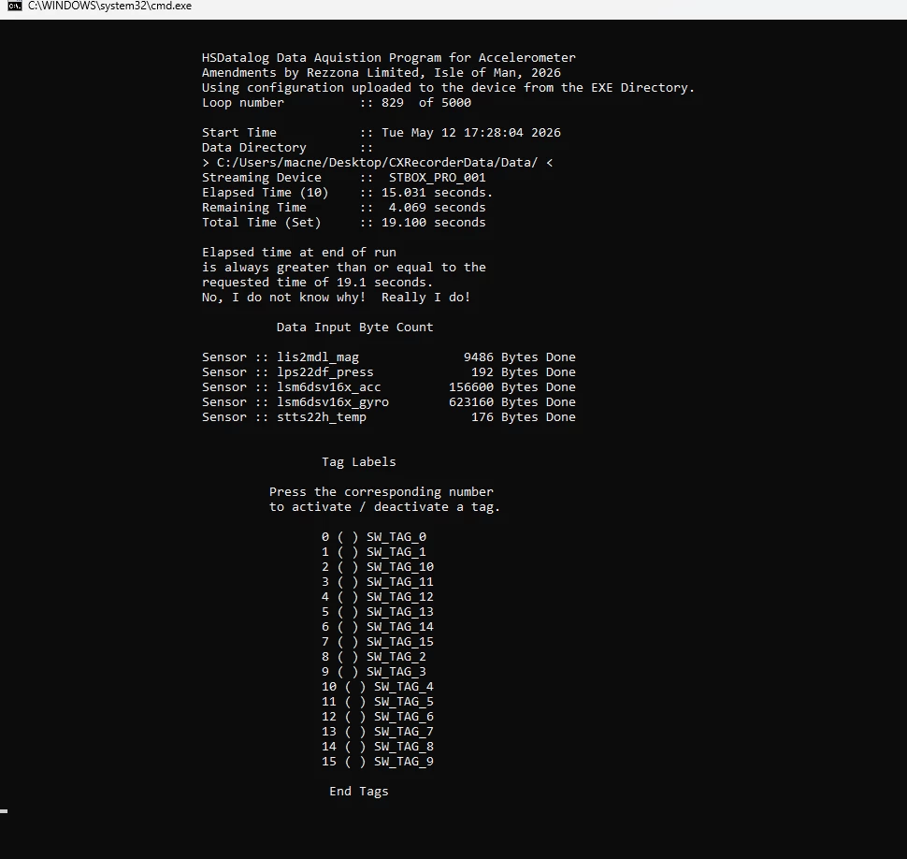Click the cmd.exe title bar icon
The image size is (907, 859).
pyautogui.click(x=15, y=6)
